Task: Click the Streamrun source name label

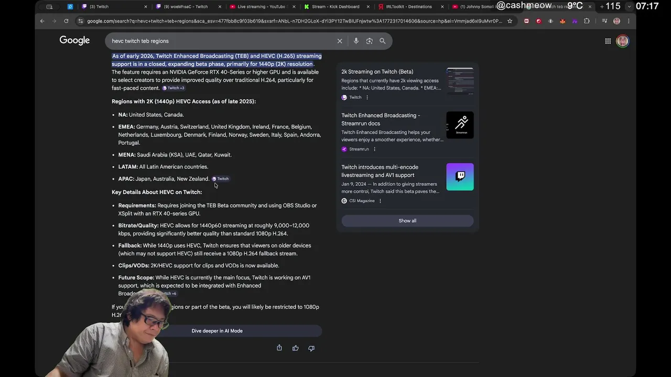Action: pos(359,149)
